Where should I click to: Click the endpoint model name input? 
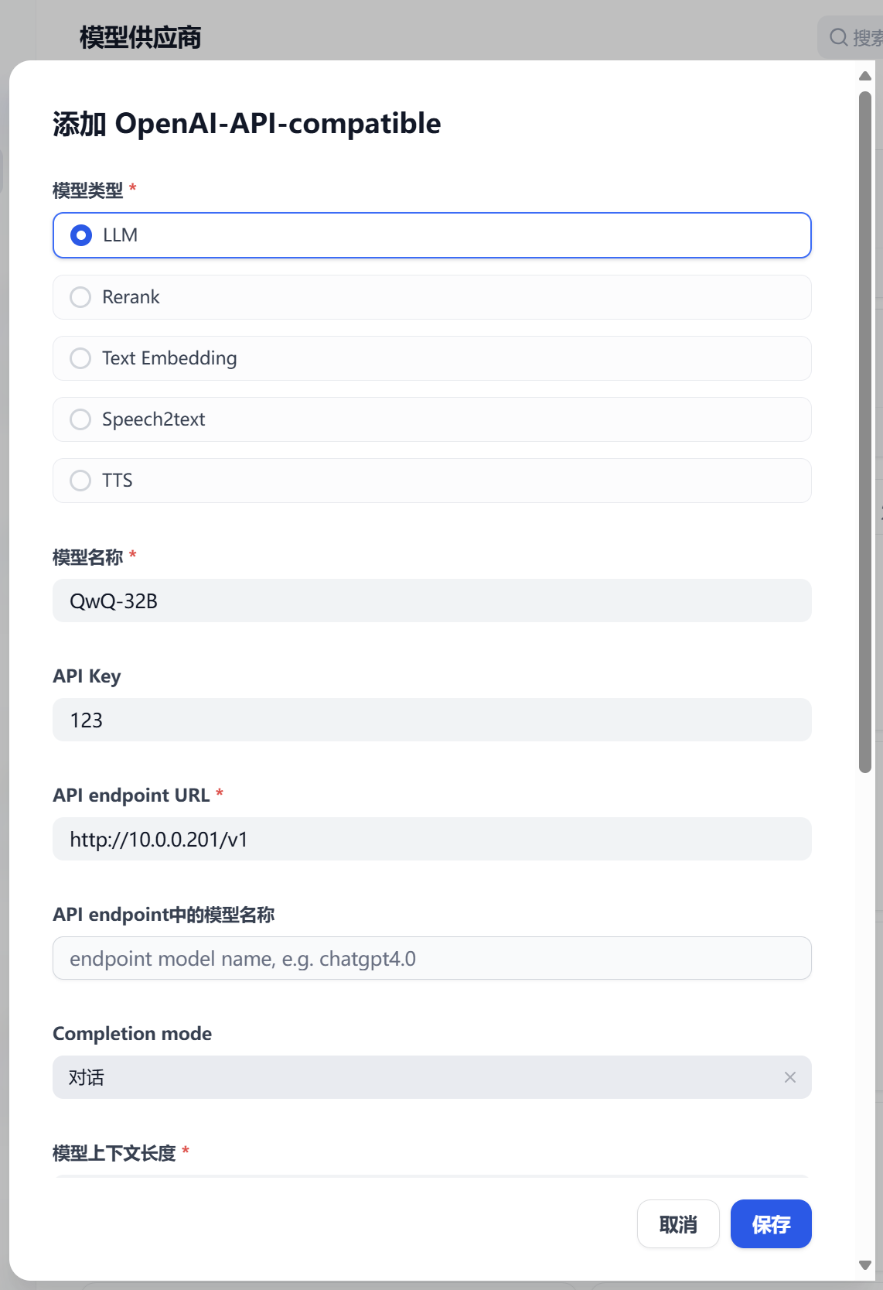point(431,959)
